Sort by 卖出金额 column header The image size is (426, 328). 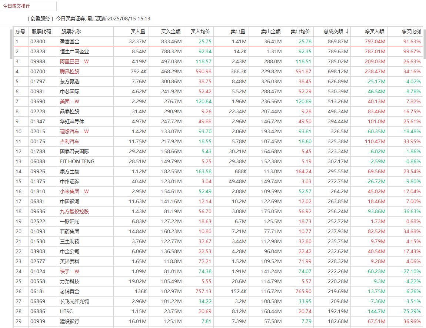(271, 31)
